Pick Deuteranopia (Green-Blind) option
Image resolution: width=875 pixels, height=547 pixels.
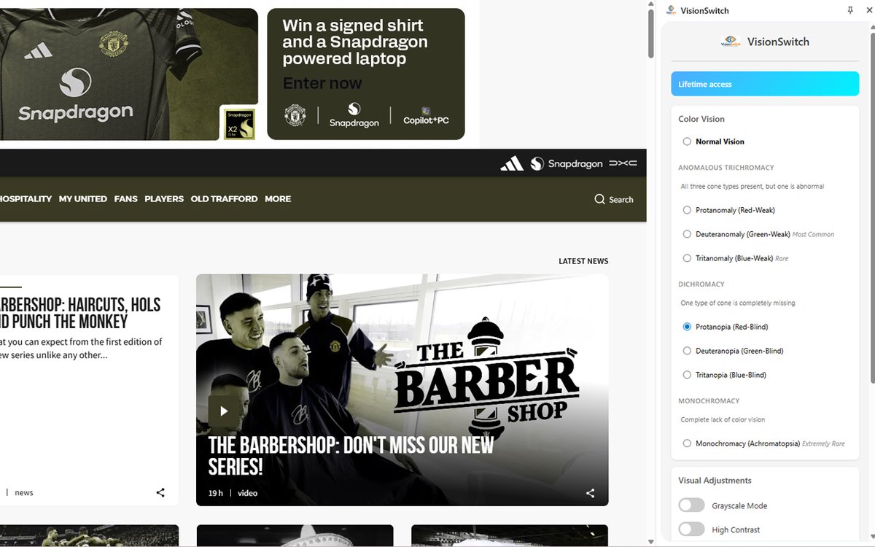point(687,351)
